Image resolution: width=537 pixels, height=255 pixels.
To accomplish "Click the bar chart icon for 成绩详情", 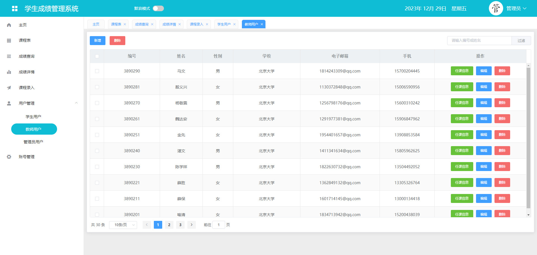I will pyautogui.click(x=9, y=72).
